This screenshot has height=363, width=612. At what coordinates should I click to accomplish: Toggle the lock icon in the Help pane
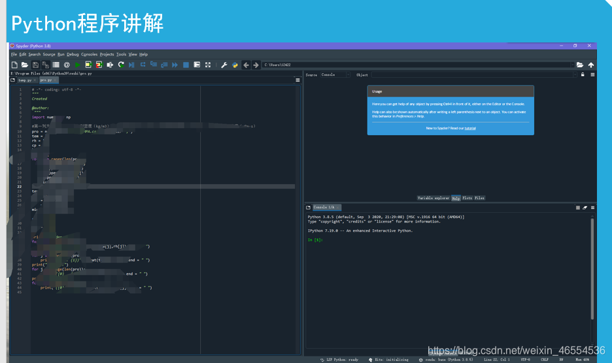click(x=583, y=75)
